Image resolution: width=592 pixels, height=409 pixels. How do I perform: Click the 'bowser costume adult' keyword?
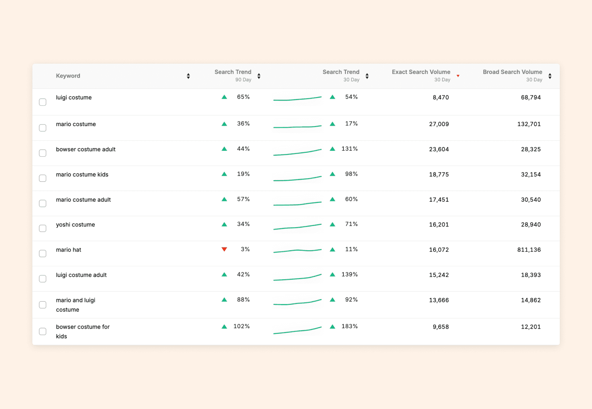(86, 149)
